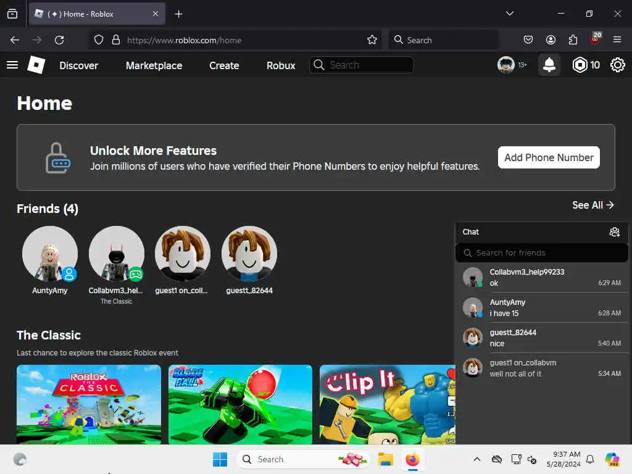This screenshot has width=632, height=474.
Task: Open the Marketplace menu item
Action: click(x=154, y=65)
